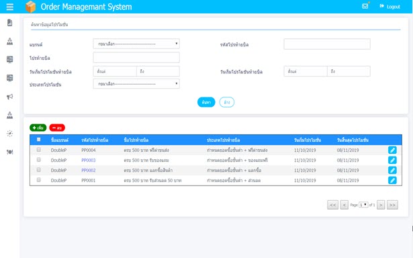Image resolution: width=413 pixels, height=258 pixels.
Task: Click the Logout icon in the header
Action: coord(381,6)
